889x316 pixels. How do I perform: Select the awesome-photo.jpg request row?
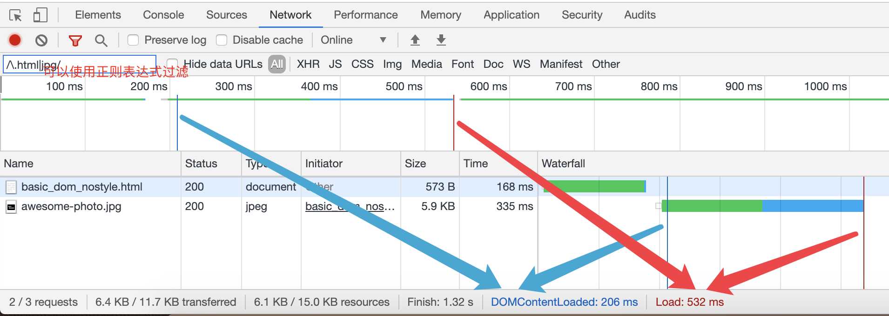tap(71, 207)
